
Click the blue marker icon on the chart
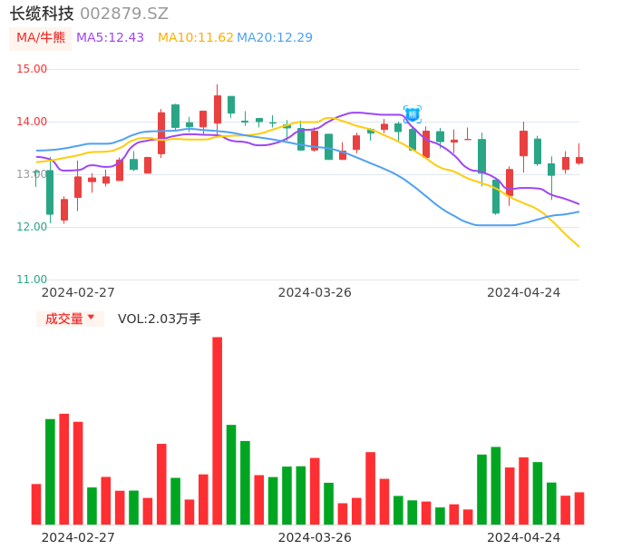413,114
